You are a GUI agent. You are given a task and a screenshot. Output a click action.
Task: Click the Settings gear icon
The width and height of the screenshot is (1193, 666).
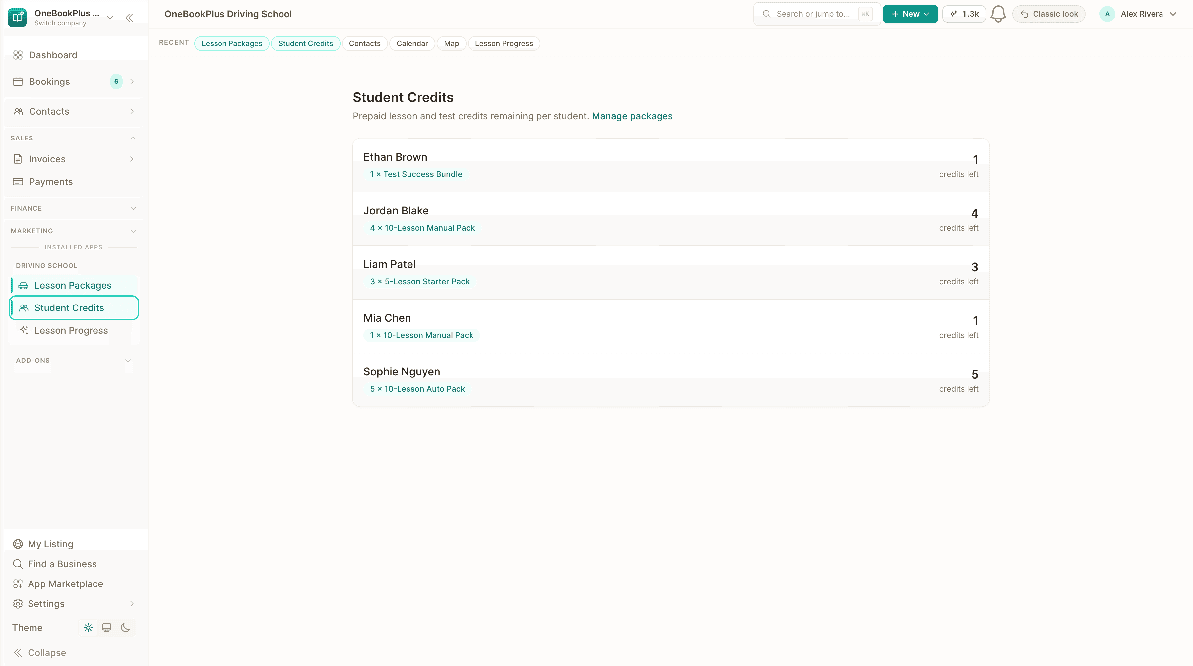(x=18, y=604)
